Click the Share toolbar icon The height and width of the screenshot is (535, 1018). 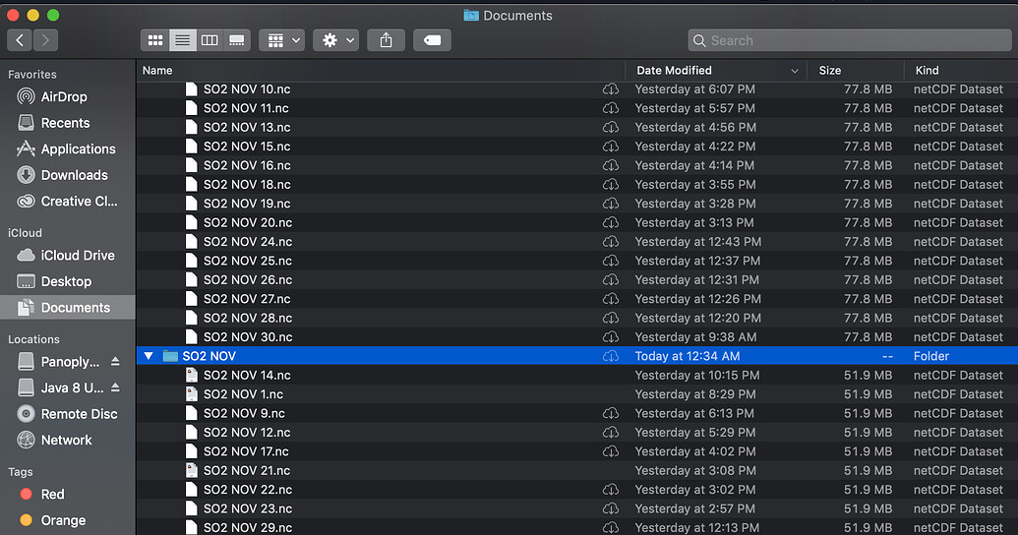pyautogui.click(x=386, y=40)
